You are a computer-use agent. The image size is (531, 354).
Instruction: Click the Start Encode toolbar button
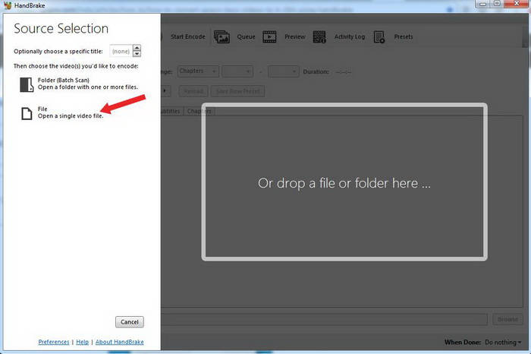[x=187, y=36]
